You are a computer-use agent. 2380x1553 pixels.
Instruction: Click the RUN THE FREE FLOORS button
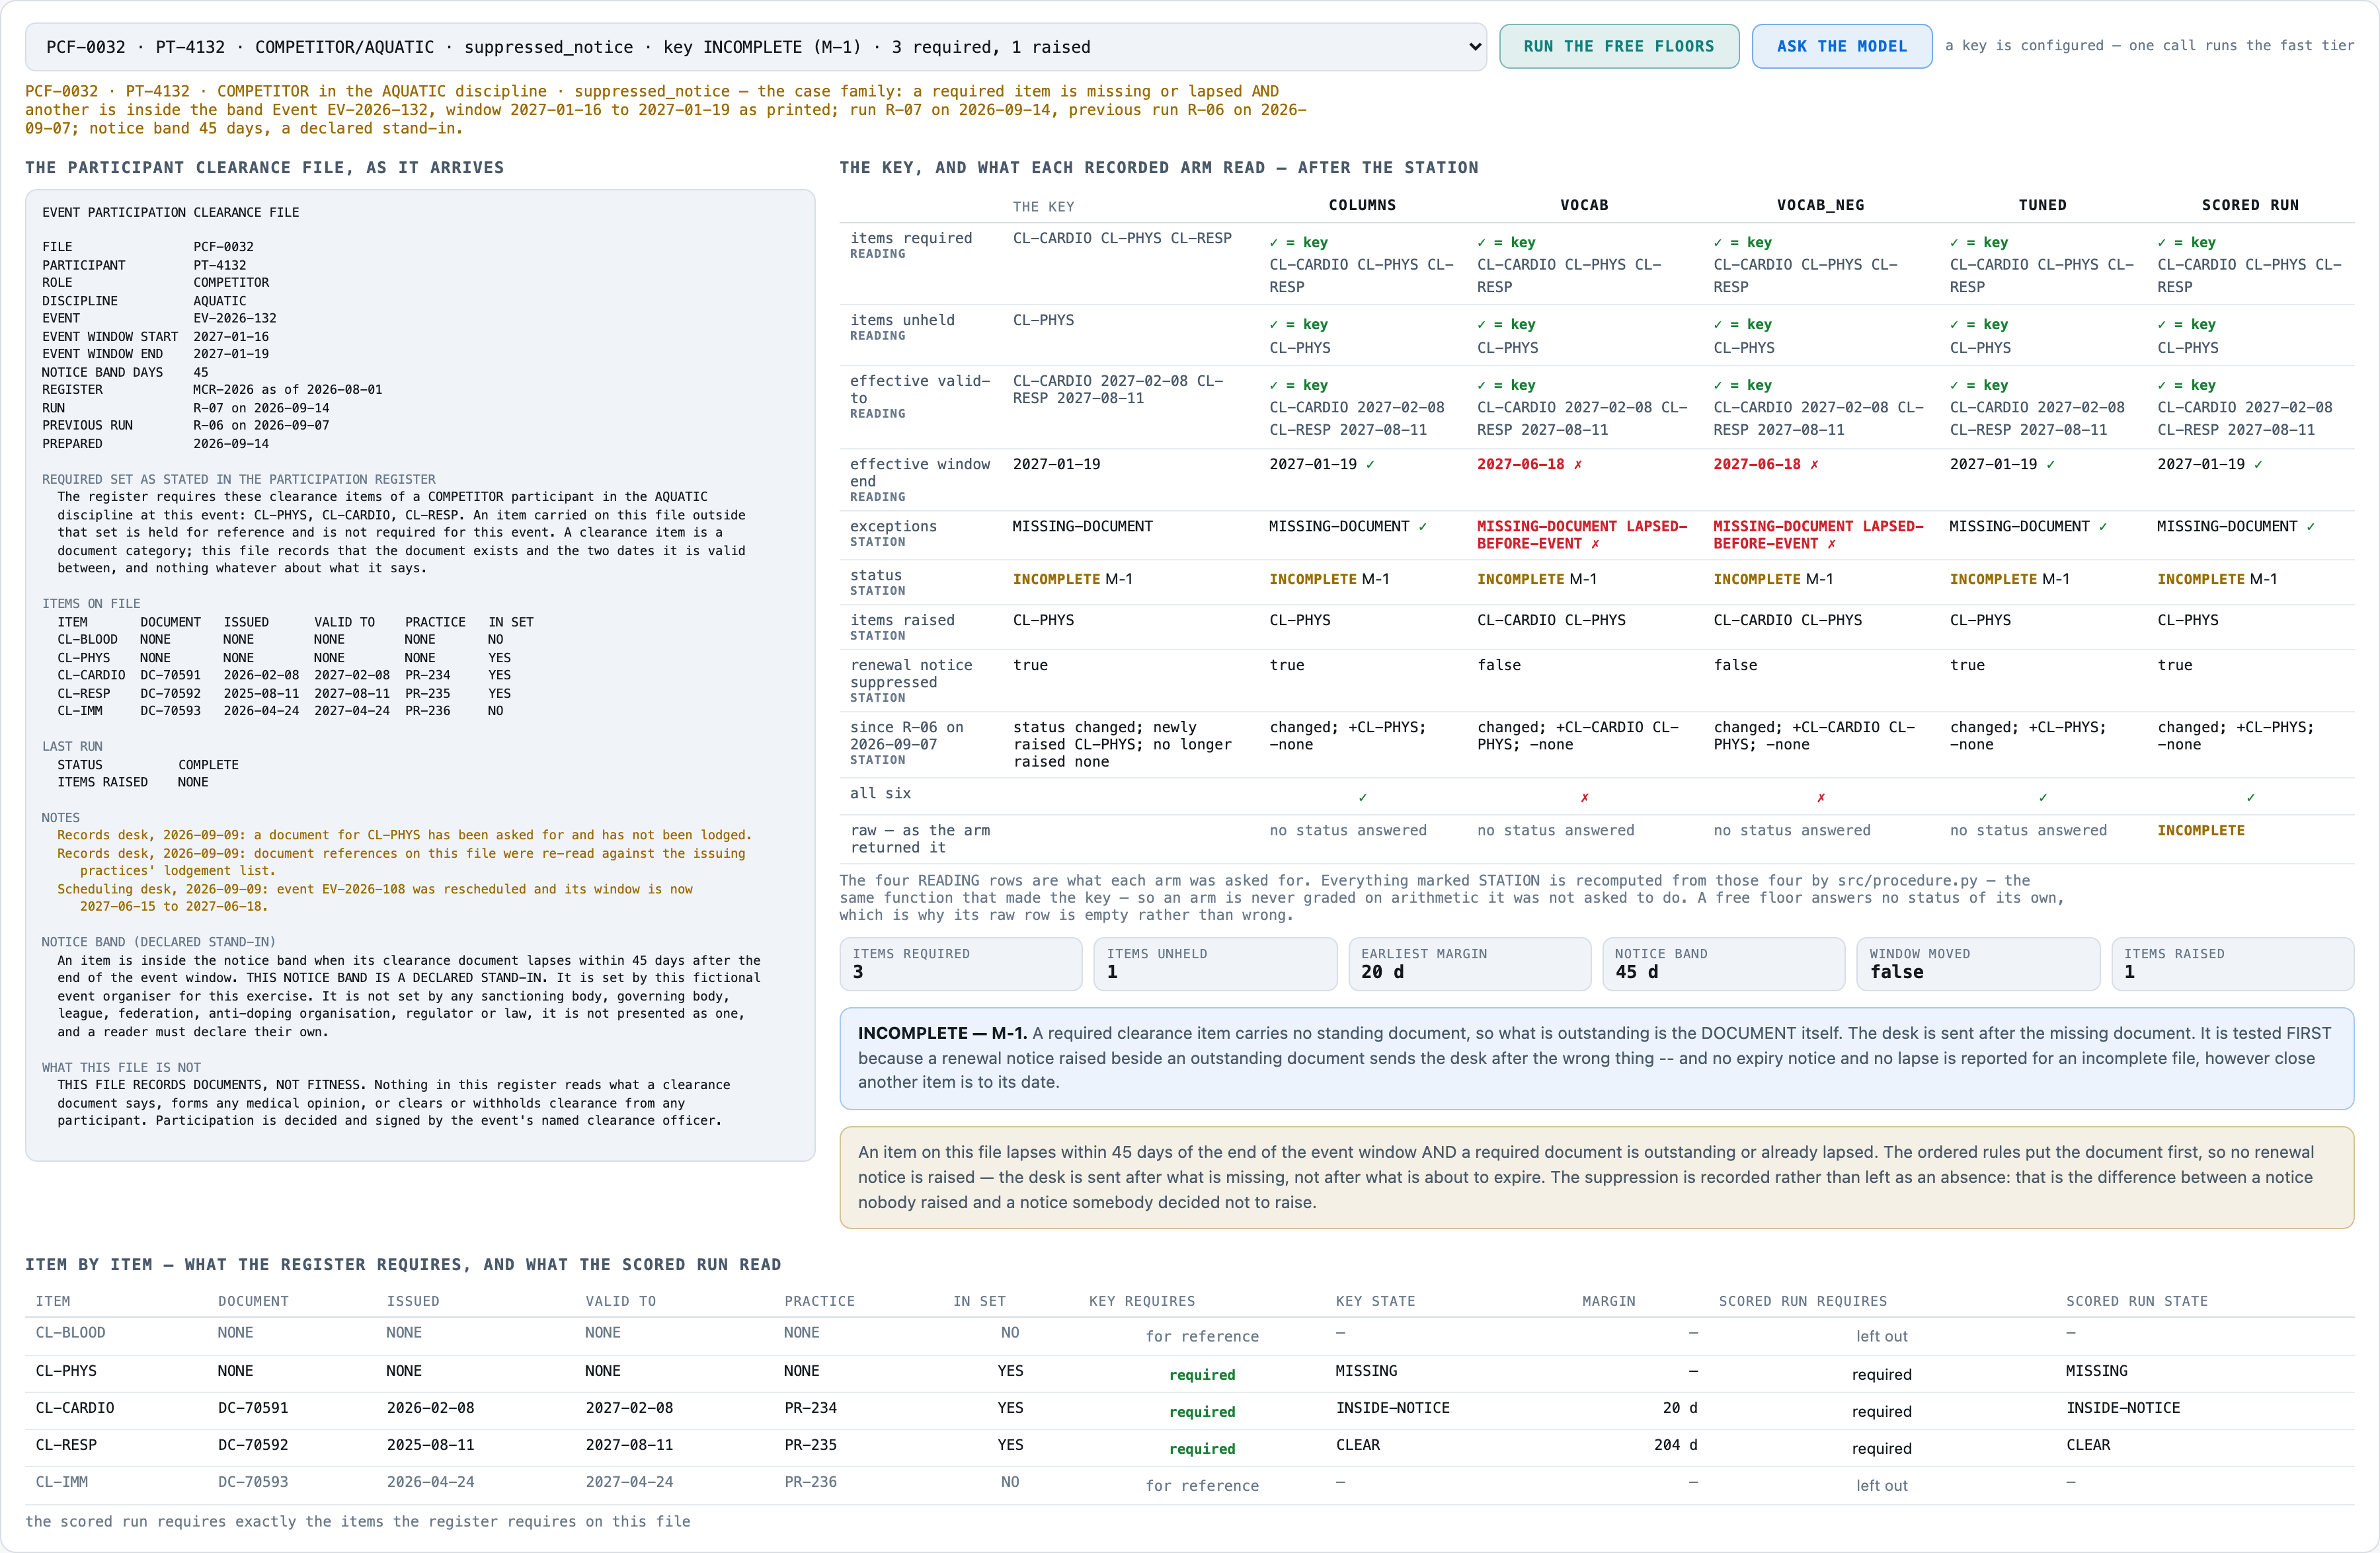(1619, 46)
